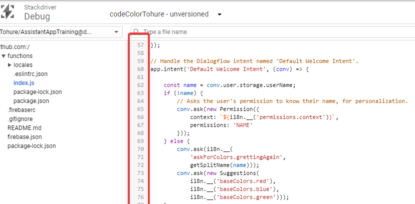The width and height of the screenshot is (415, 204).
Task: Click the Stackdriver Debug logo icon
Action: coord(7,12)
